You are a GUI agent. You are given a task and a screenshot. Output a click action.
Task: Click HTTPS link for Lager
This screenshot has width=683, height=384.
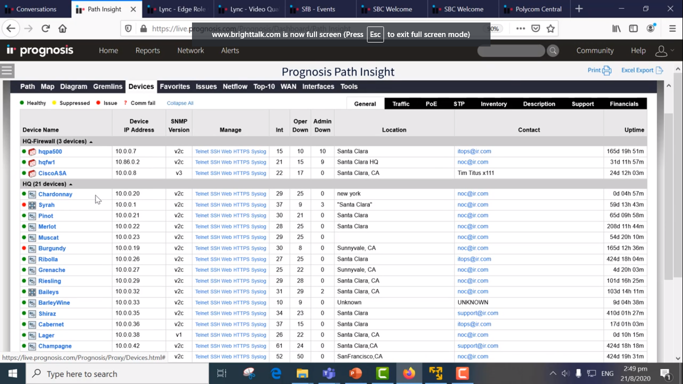(241, 335)
